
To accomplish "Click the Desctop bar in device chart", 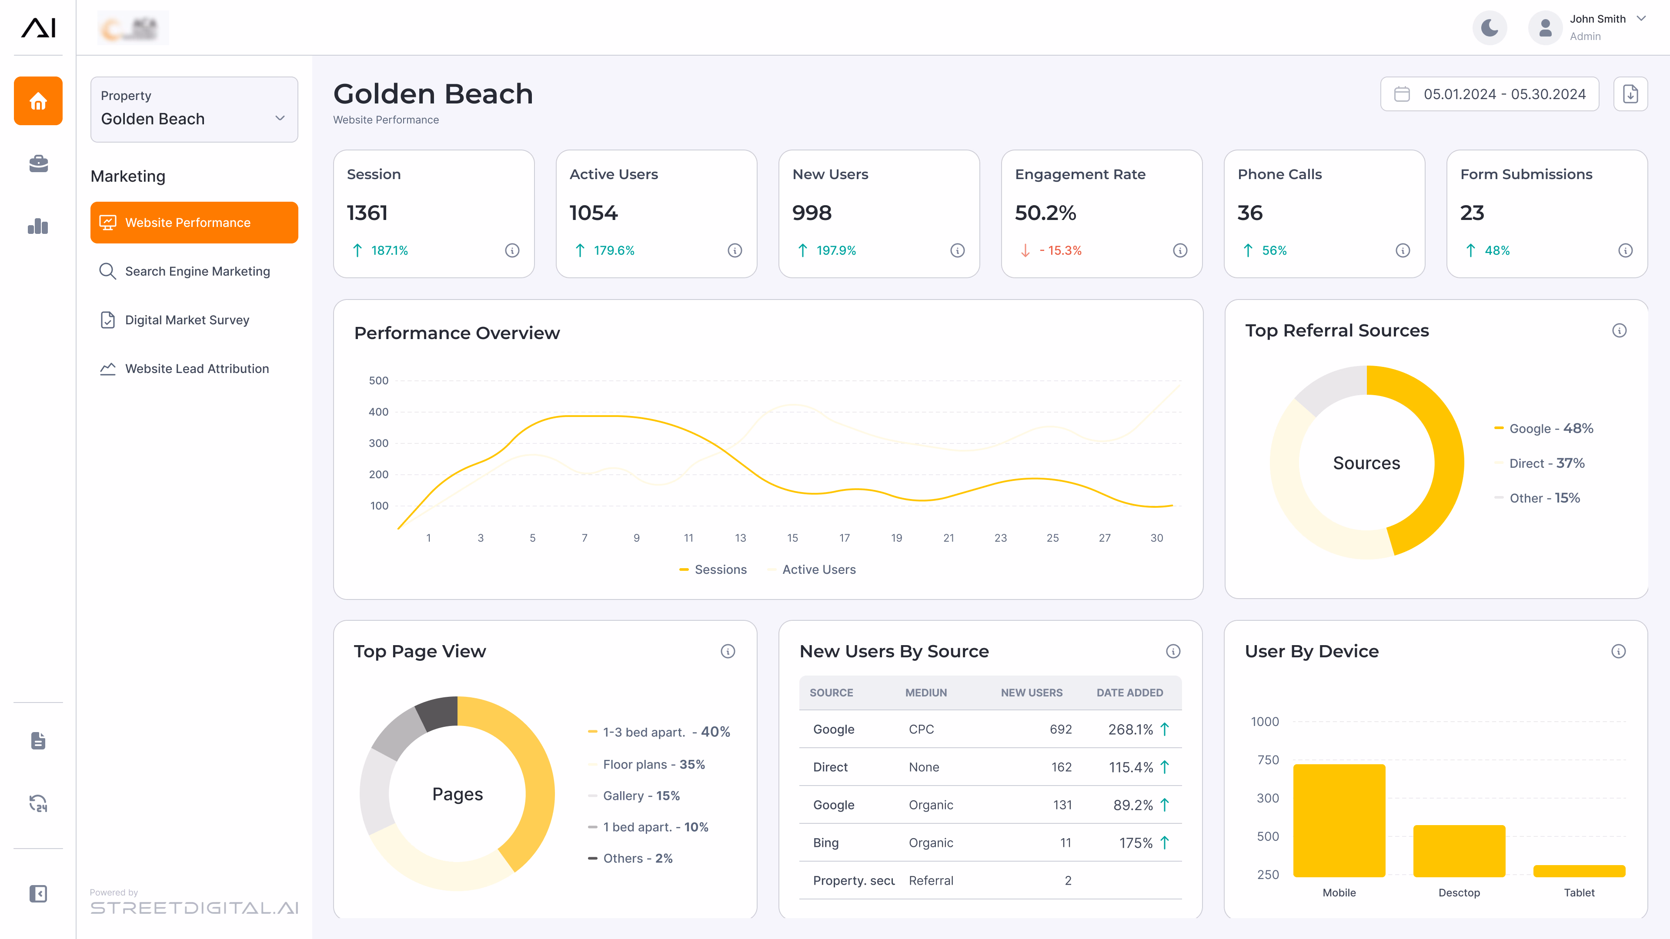I will 1460,851.
